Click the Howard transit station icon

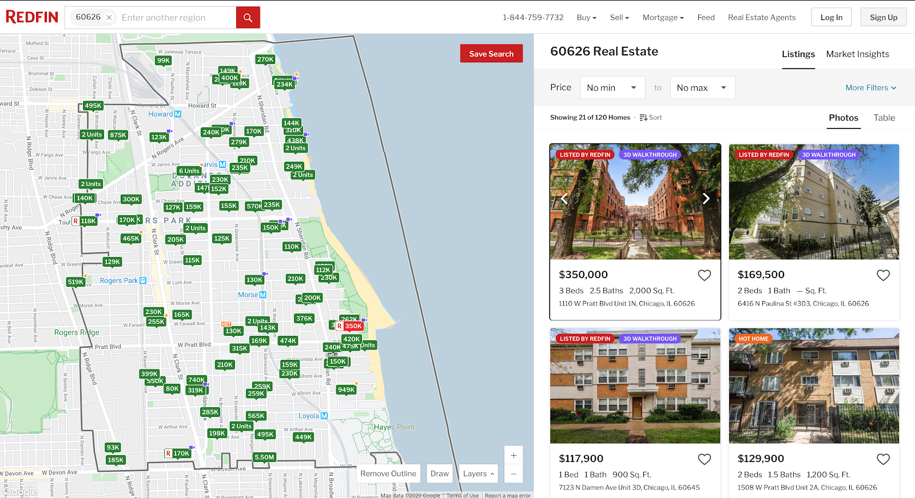click(178, 114)
